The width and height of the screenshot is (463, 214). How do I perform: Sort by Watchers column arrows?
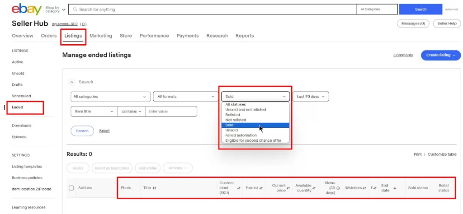click(x=364, y=188)
